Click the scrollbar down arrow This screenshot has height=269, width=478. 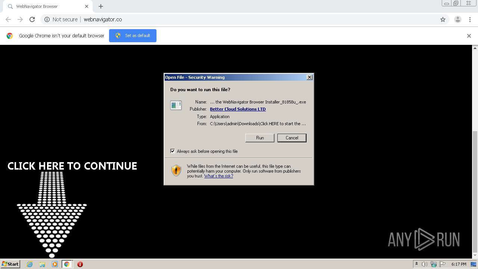coord(475,256)
